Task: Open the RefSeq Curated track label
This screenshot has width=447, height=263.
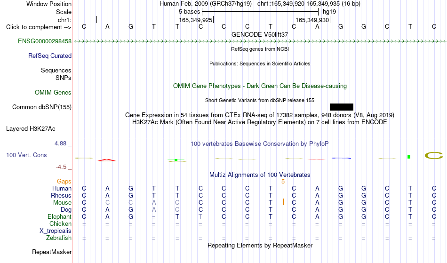Action: (49, 56)
